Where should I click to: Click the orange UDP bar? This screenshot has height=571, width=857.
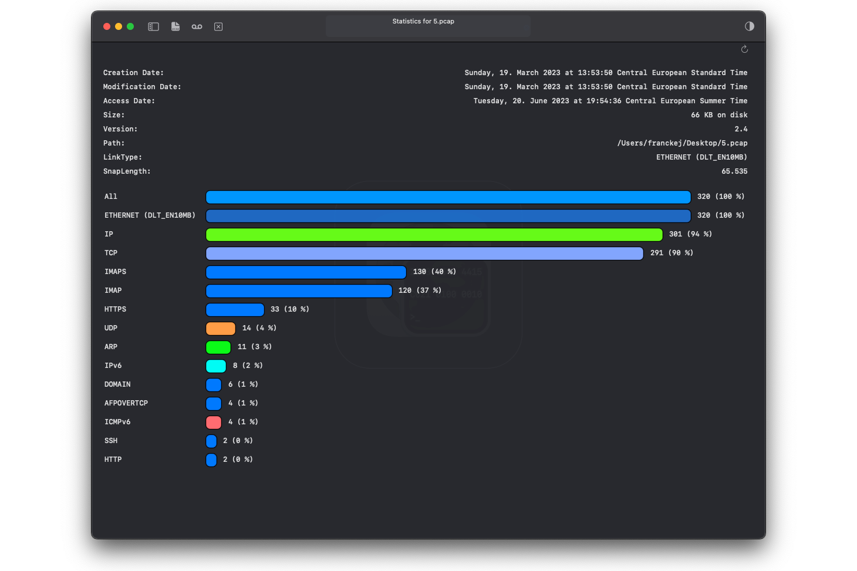coord(221,328)
